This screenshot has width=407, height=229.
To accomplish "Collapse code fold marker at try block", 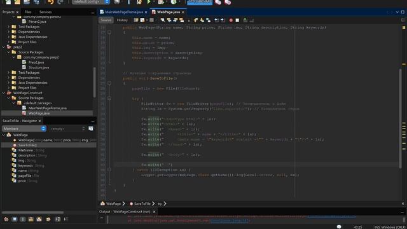I will coord(109,99).
